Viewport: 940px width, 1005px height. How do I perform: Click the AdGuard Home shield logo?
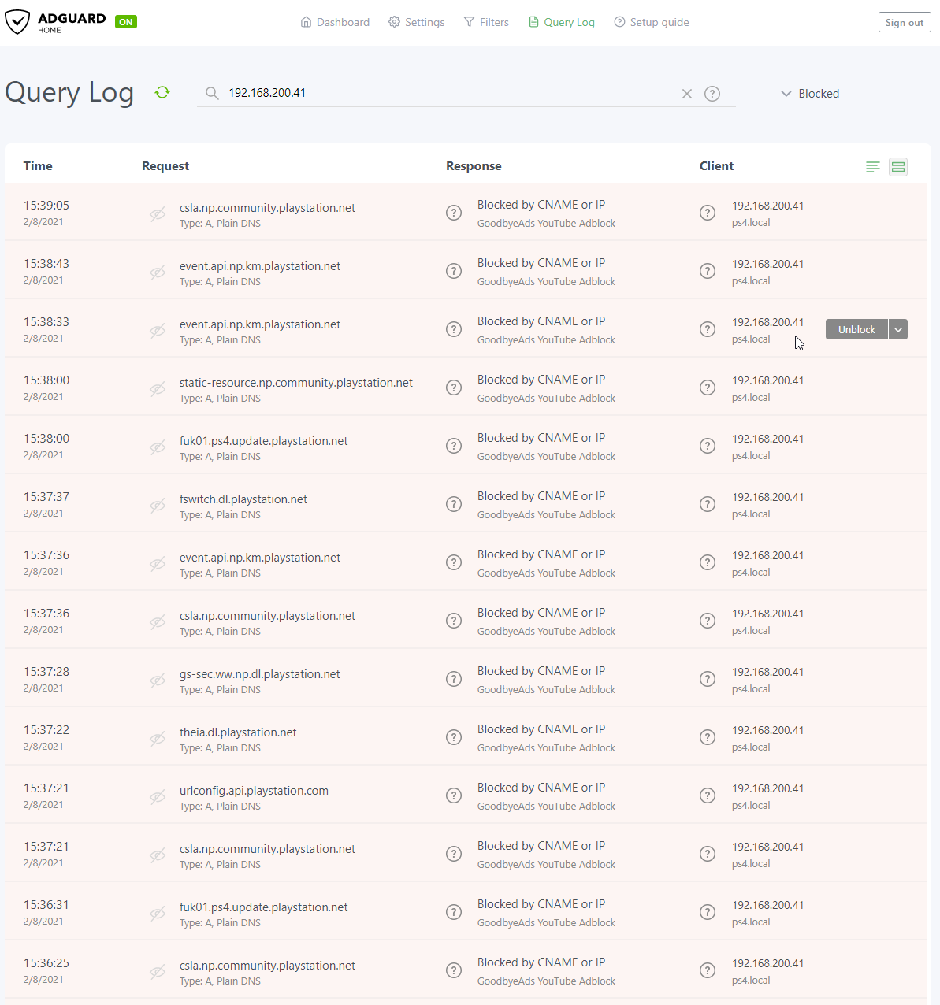coord(17,22)
